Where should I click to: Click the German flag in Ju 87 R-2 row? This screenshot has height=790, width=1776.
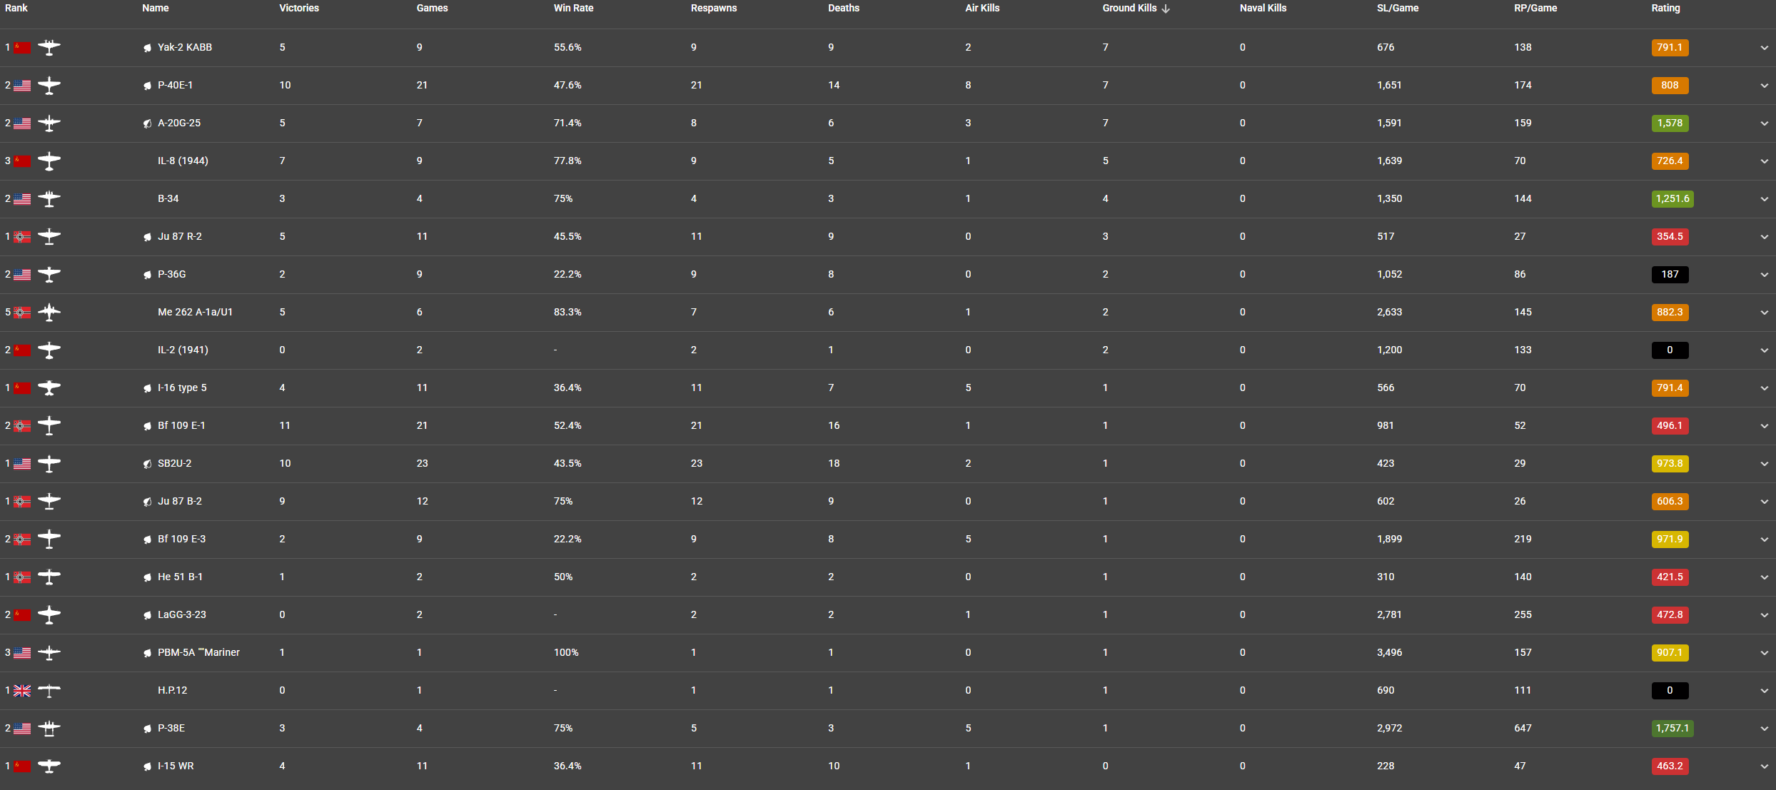tap(23, 237)
